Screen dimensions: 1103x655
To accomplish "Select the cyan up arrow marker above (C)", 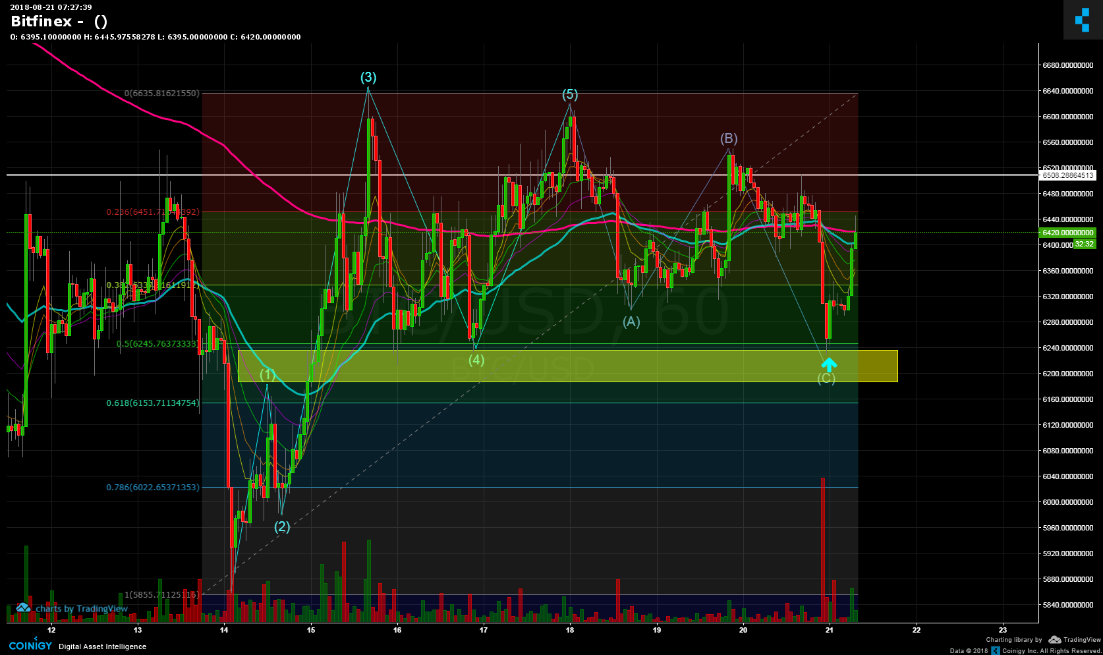I will coord(829,364).
